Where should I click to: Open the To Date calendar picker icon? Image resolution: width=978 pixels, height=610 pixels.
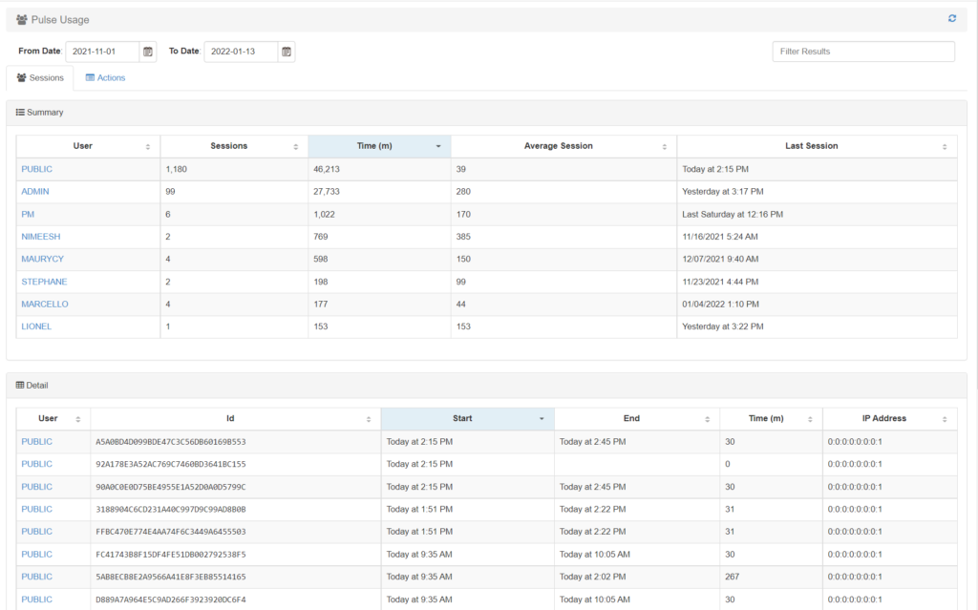pos(287,52)
